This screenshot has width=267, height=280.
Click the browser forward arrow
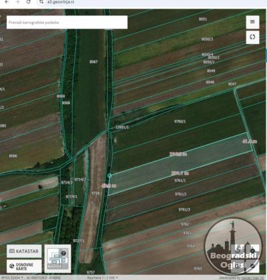(x=18, y=2)
